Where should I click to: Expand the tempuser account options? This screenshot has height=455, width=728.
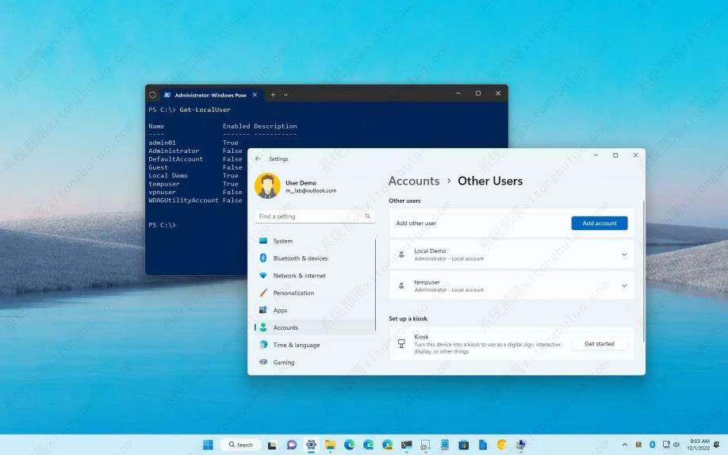623,285
